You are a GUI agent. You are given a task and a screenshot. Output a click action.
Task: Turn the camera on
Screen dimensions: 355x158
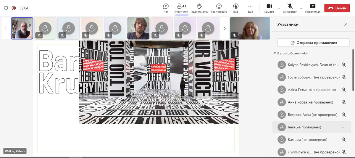pos(269,8)
